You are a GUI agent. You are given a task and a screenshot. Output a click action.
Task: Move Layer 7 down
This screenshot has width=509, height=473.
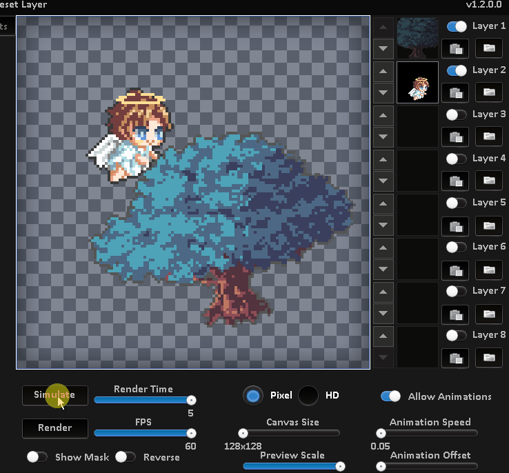pos(383,314)
